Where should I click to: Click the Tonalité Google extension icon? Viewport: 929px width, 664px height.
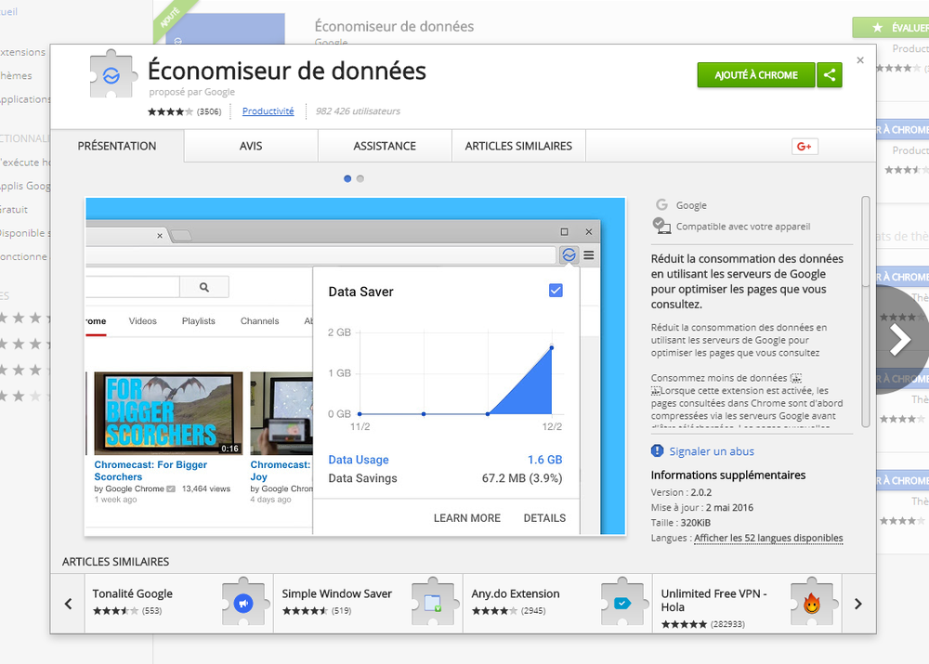(x=243, y=603)
